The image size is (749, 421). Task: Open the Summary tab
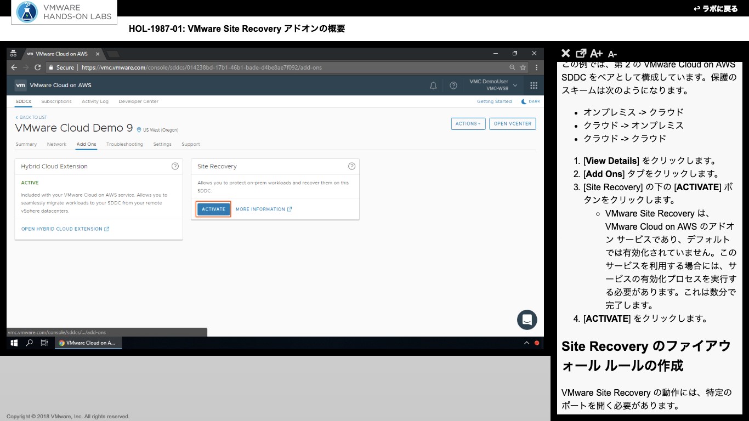pos(26,144)
